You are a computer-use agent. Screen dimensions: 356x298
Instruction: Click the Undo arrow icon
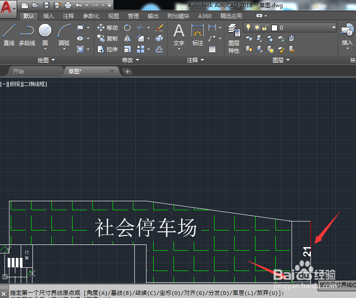click(79, 5)
